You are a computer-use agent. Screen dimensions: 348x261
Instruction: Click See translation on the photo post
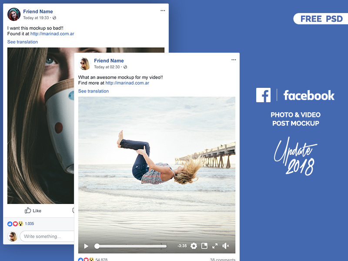coord(23,42)
